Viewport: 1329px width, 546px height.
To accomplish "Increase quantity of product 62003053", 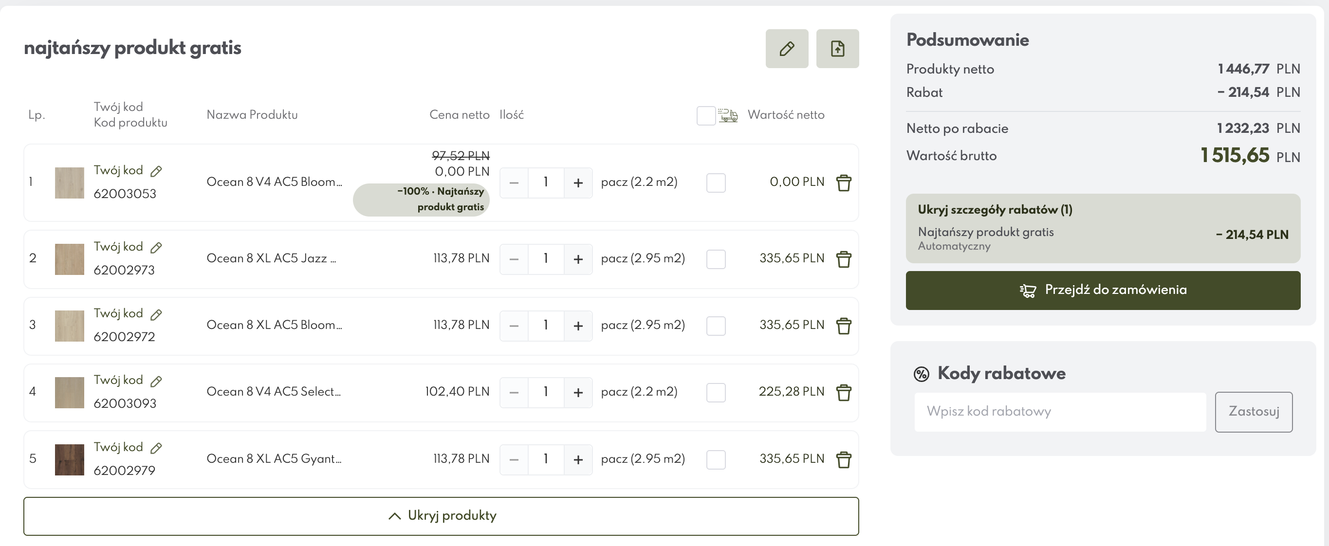I will coord(578,182).
